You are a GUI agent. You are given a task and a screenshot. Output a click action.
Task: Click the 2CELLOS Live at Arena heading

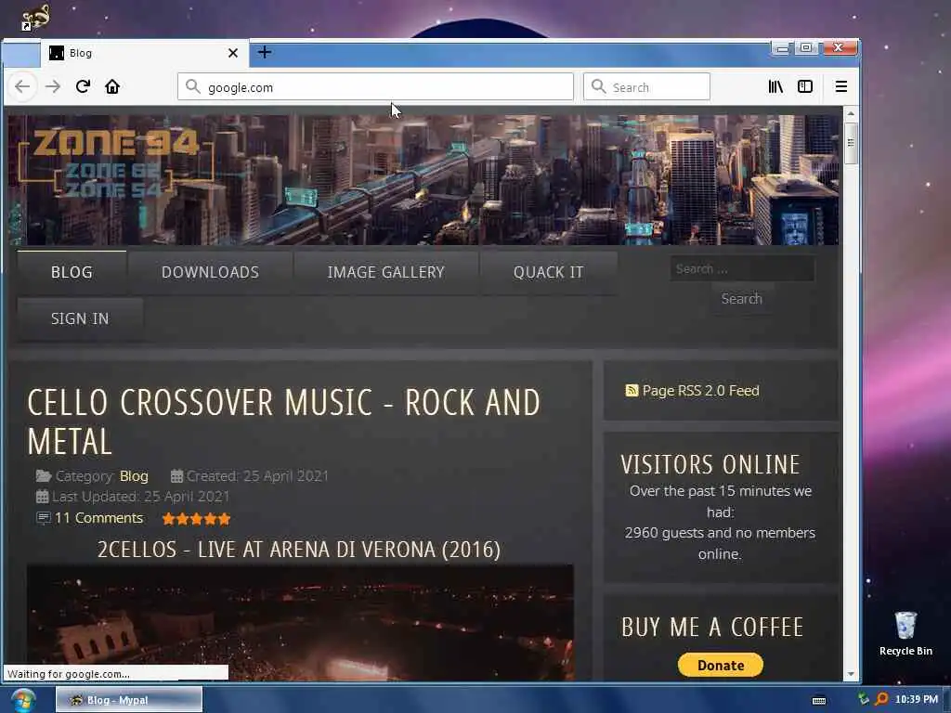[x=299, y=550]
